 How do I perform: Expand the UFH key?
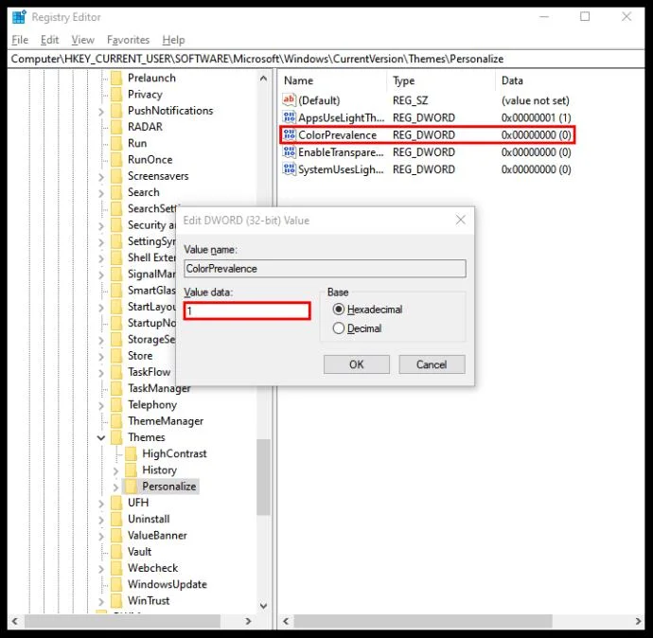101,504
